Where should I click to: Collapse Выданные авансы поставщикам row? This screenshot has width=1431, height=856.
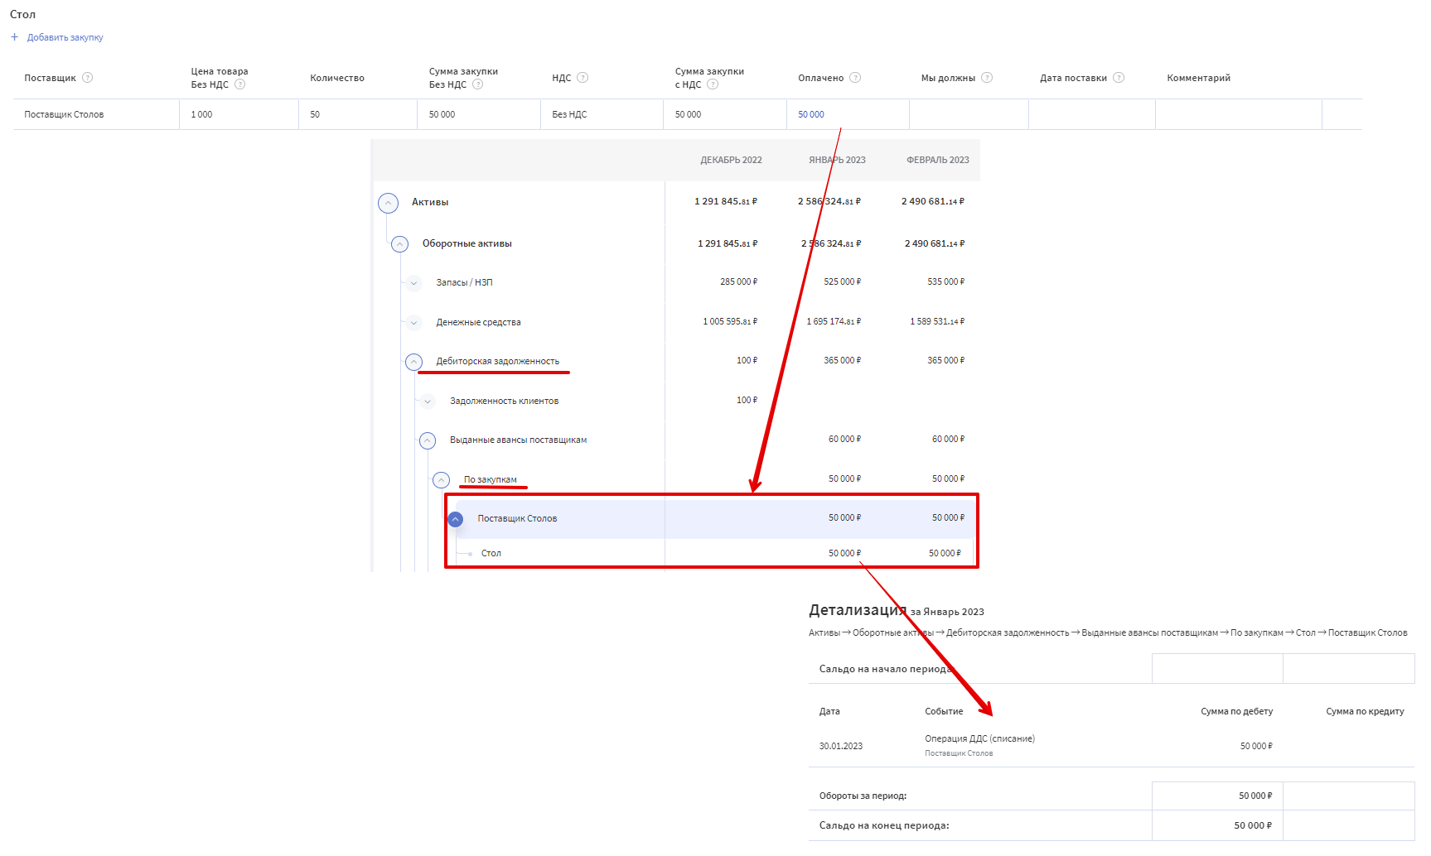point(428,440)
